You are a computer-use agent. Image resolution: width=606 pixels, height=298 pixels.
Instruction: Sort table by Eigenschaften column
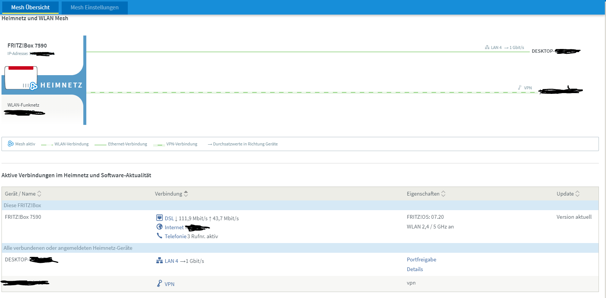coord(426,194)
